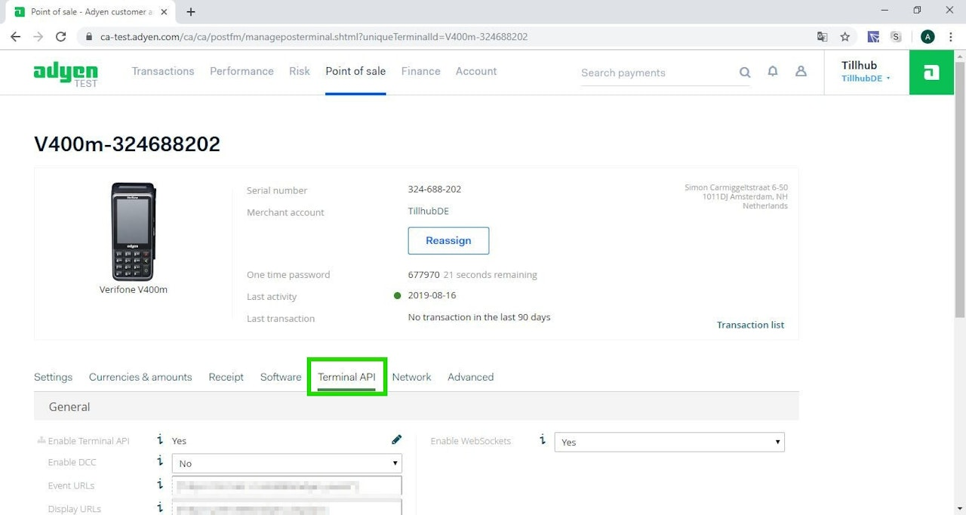Open the Performance menu

pos(241,71)
